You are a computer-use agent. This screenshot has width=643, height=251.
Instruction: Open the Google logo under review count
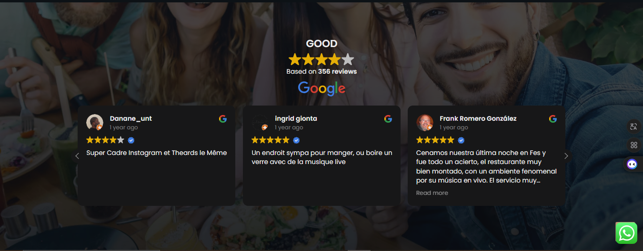click(x=321, y=88)
